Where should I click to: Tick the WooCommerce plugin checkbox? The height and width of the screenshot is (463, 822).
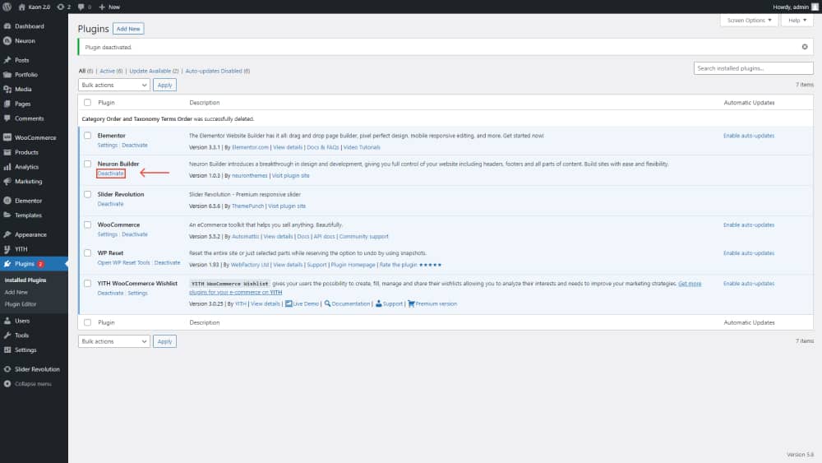tap(88, 225)
